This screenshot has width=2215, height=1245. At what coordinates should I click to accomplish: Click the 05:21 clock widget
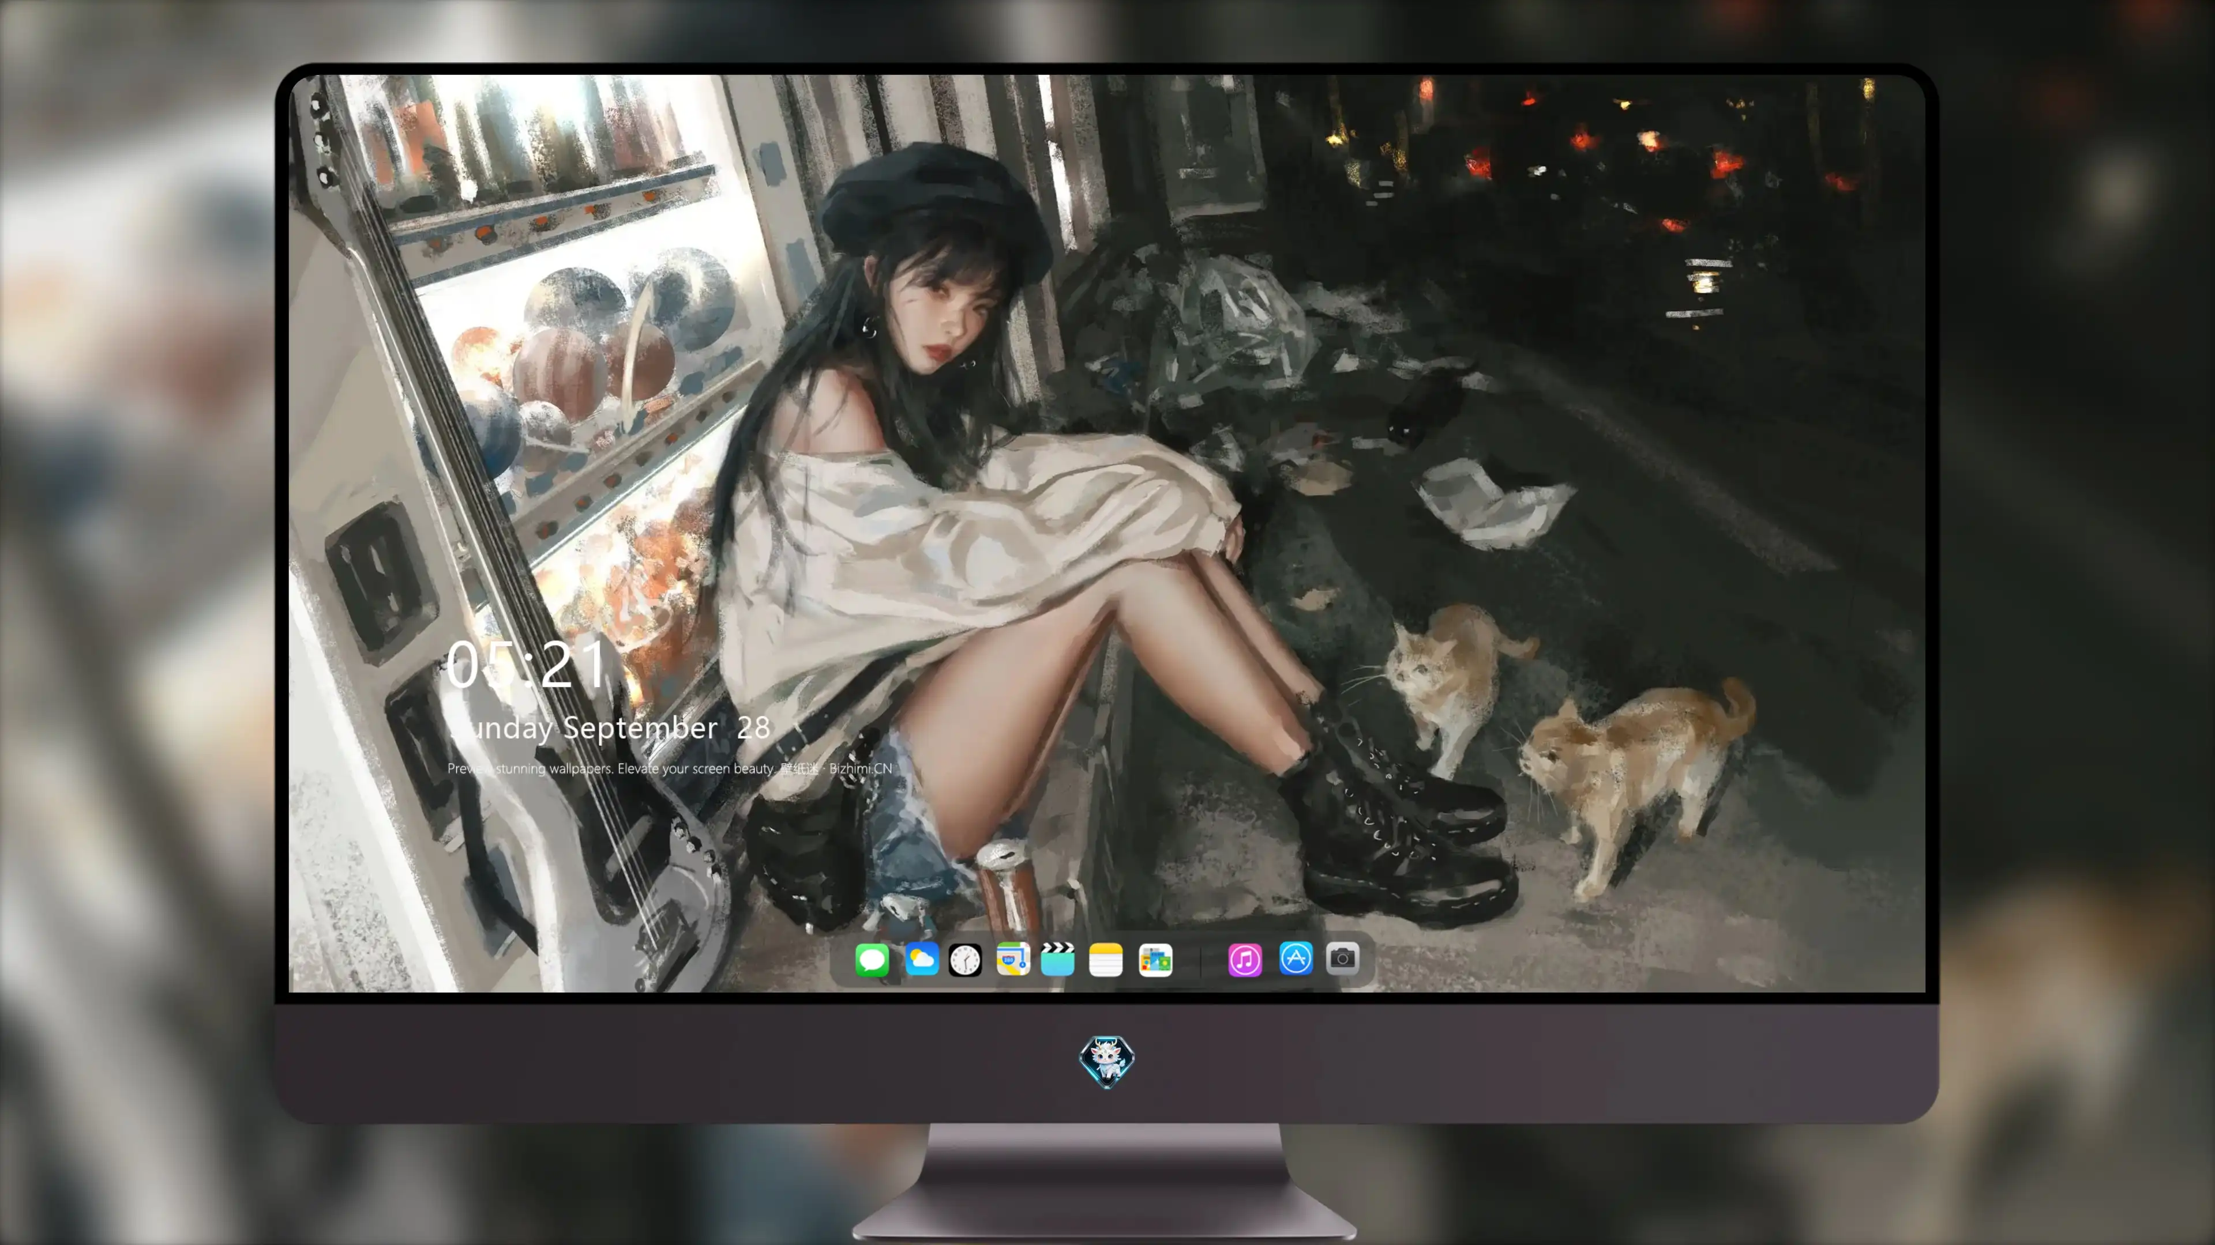(525, 664)
